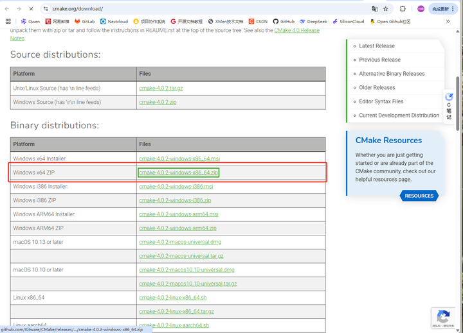Jump to Previous Release section
The image size is (463, 333).
(x=380, y=60)
